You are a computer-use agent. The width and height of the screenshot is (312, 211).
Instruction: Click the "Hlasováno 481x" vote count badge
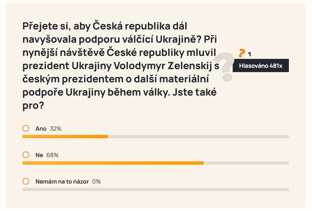tap(261, 65)
